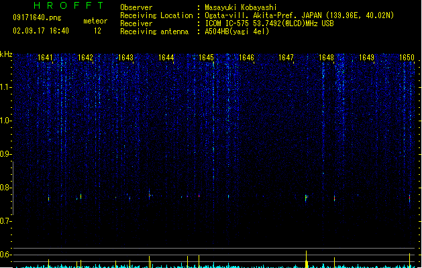
Task: Click the 0.7 frequency axis label
Action: point(5,221)
